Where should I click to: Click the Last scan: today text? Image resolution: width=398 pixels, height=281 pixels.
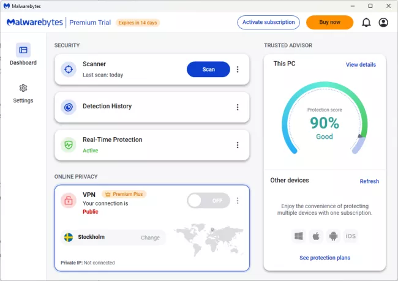tap(103, 75)
